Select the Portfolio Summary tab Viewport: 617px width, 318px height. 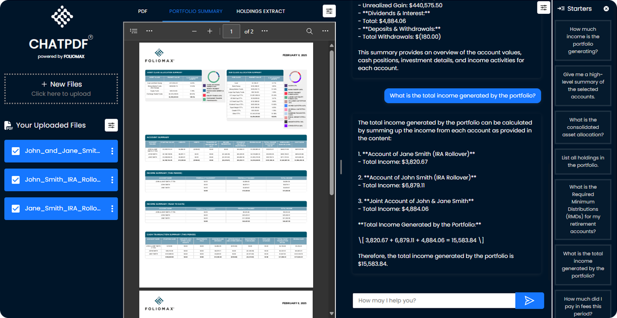196,11
